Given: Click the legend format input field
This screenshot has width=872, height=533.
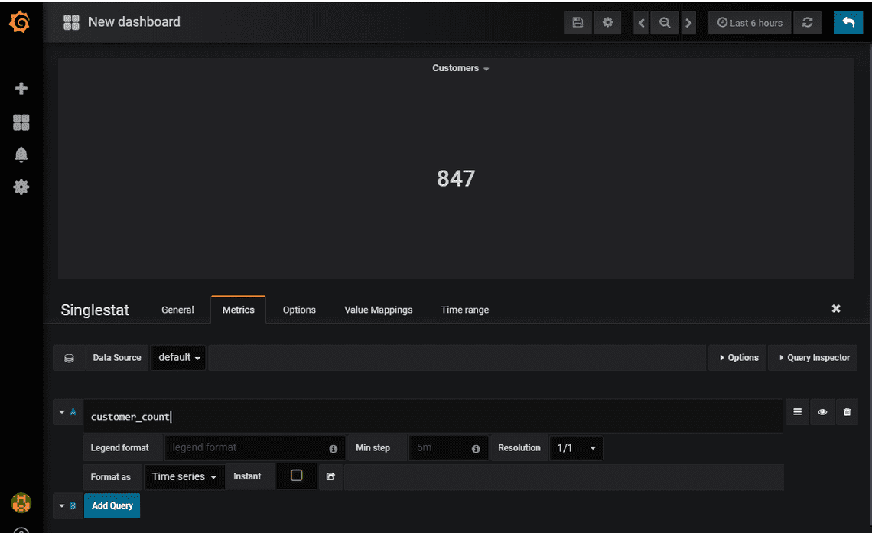Looking at the screenshot, I should pos(245,448).
